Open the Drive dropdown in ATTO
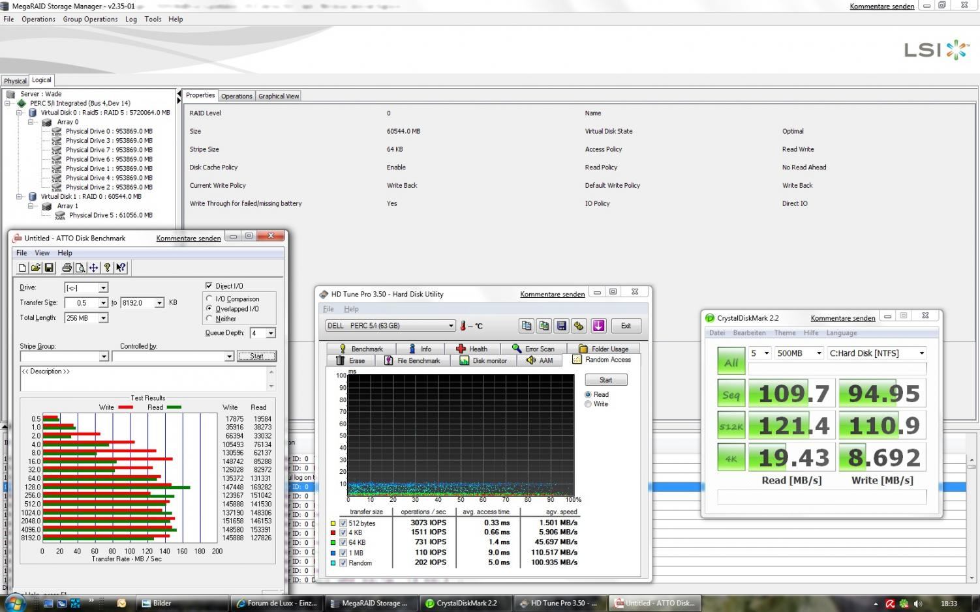The width and height of the screenshot is (980, 612). coord(103,287)
